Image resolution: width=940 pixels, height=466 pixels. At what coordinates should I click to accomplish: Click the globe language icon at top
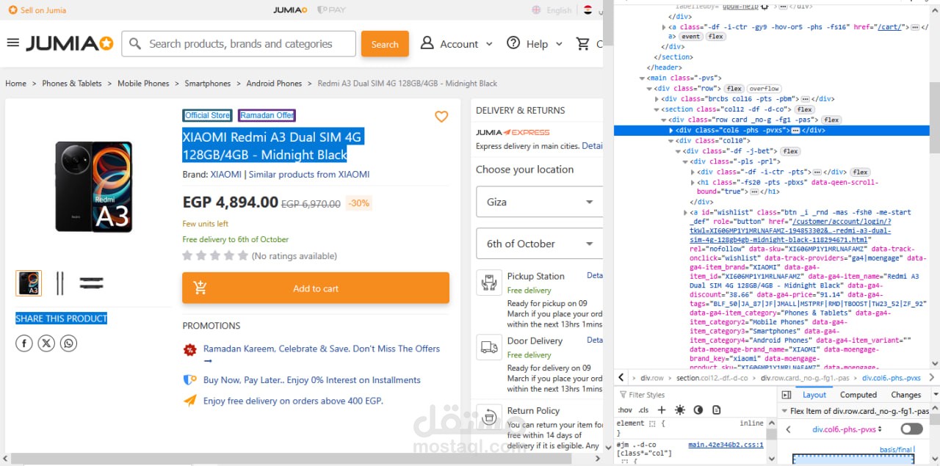(x=538, y=10)
